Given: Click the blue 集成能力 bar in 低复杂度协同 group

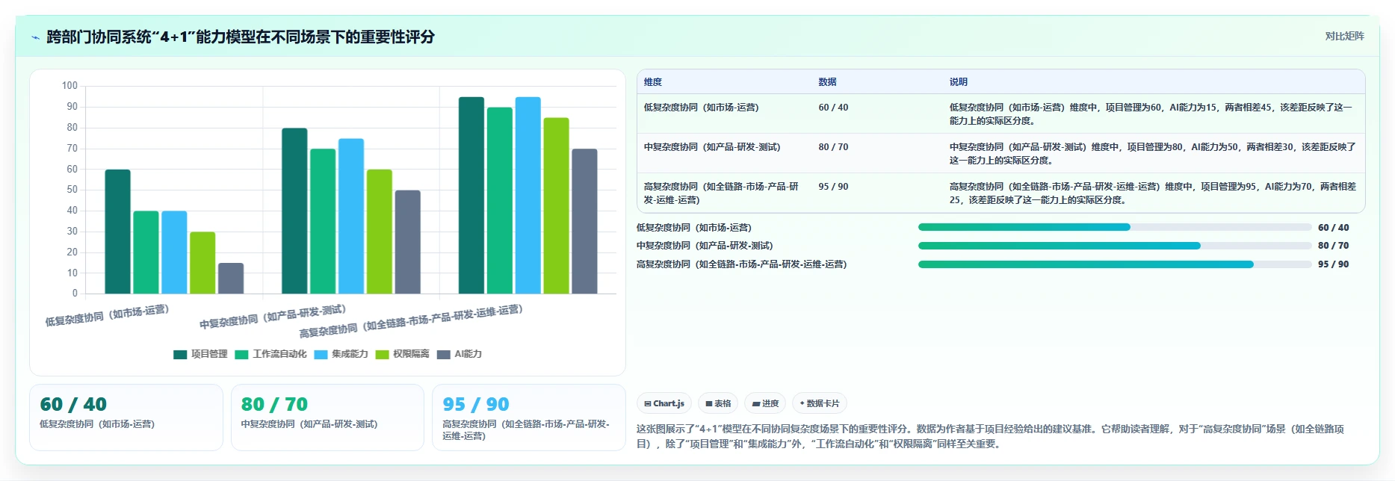Looking at the screenshot, I should [174, 252].
